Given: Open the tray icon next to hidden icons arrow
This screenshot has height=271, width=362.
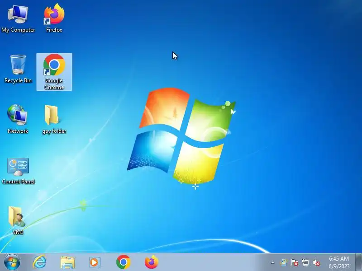Looking at the screenshot, I should [x=284, y=262].
